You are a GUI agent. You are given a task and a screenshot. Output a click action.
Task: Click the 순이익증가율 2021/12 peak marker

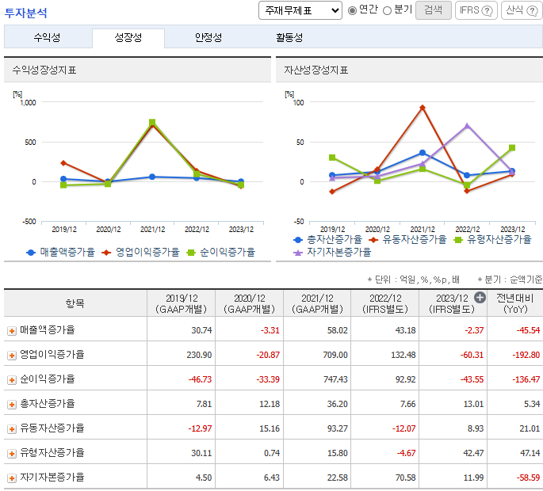(x=152, y=122)
